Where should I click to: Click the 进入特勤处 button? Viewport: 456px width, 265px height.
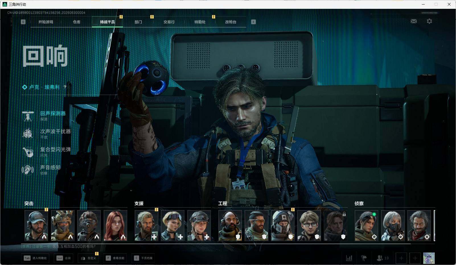point(35,258)
